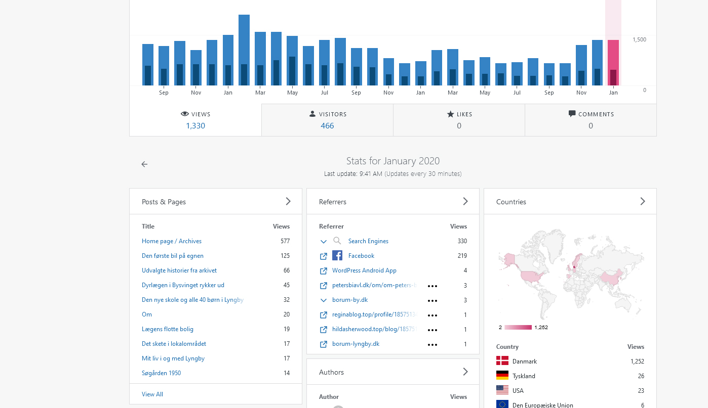Open external link icon for Facebook referrer
Viewport: 708px width, 408px height.
pyautogui.click(x=324, y=256)
